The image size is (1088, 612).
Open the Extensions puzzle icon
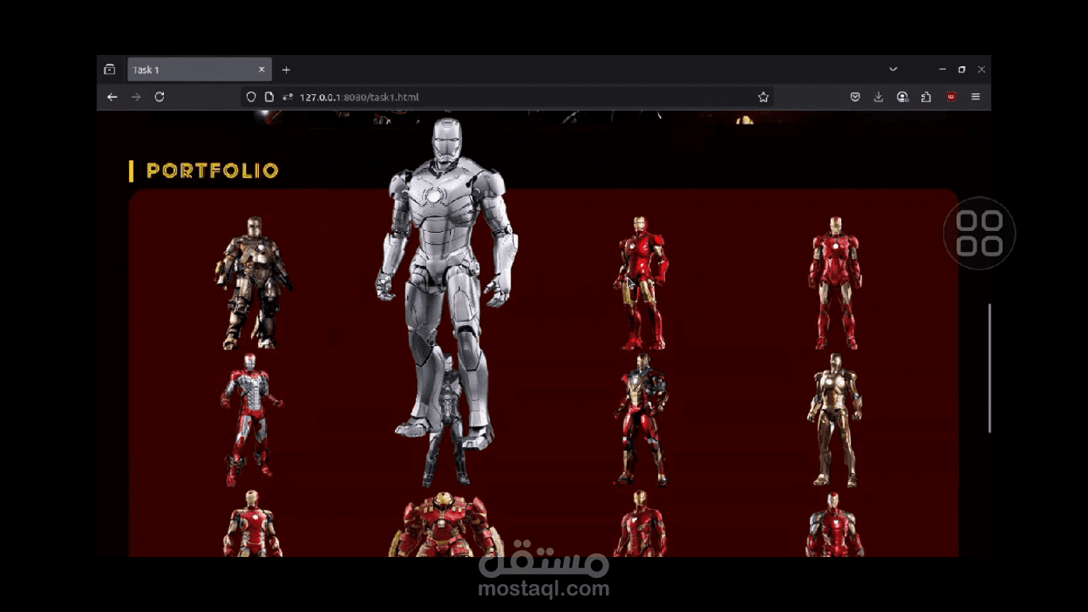coord(926,97)
